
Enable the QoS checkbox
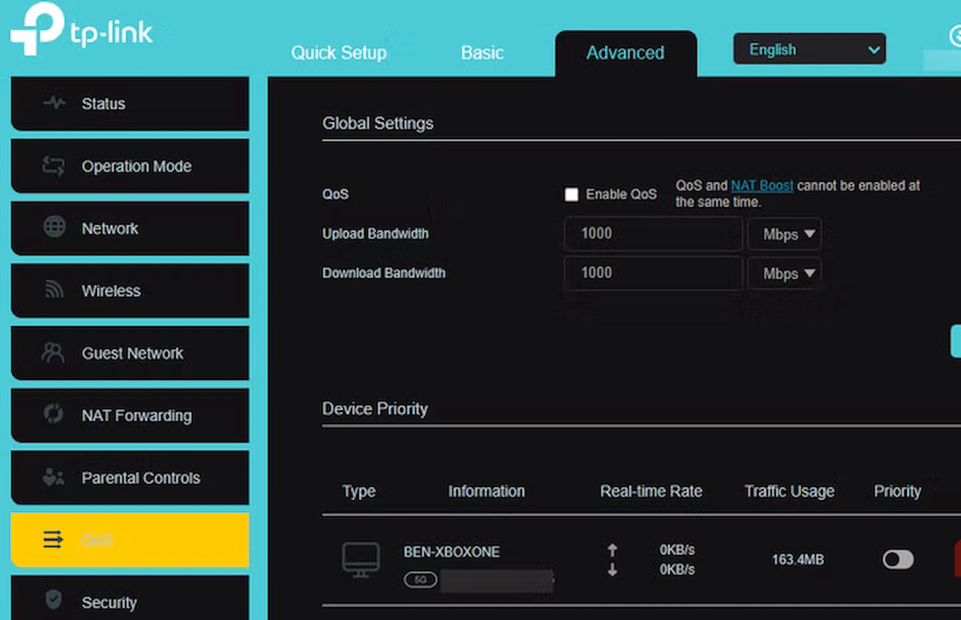point(571,195)
